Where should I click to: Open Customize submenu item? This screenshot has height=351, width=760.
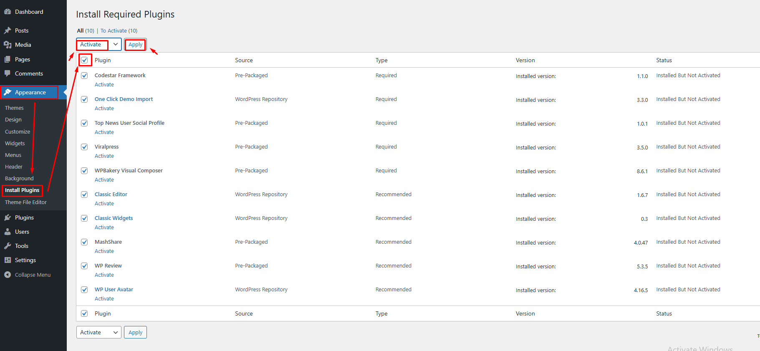pos(18,131)
